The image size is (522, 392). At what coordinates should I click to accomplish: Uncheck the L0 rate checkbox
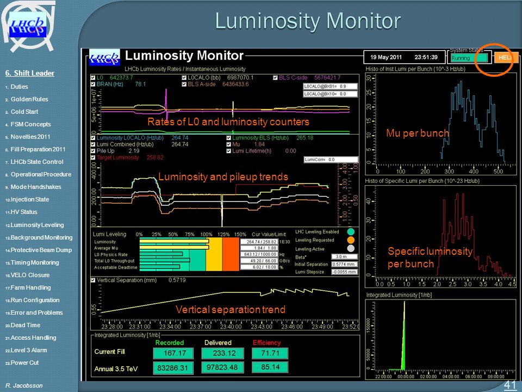[93, 78]
